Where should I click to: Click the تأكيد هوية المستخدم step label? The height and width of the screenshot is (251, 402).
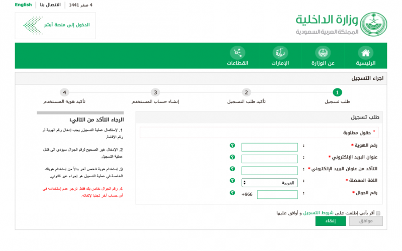(64, 102)
